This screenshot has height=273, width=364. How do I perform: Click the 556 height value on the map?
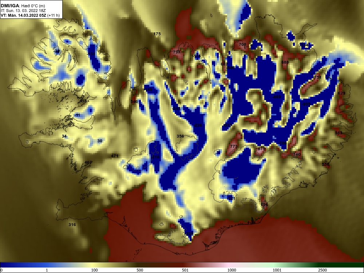(325, 165)
